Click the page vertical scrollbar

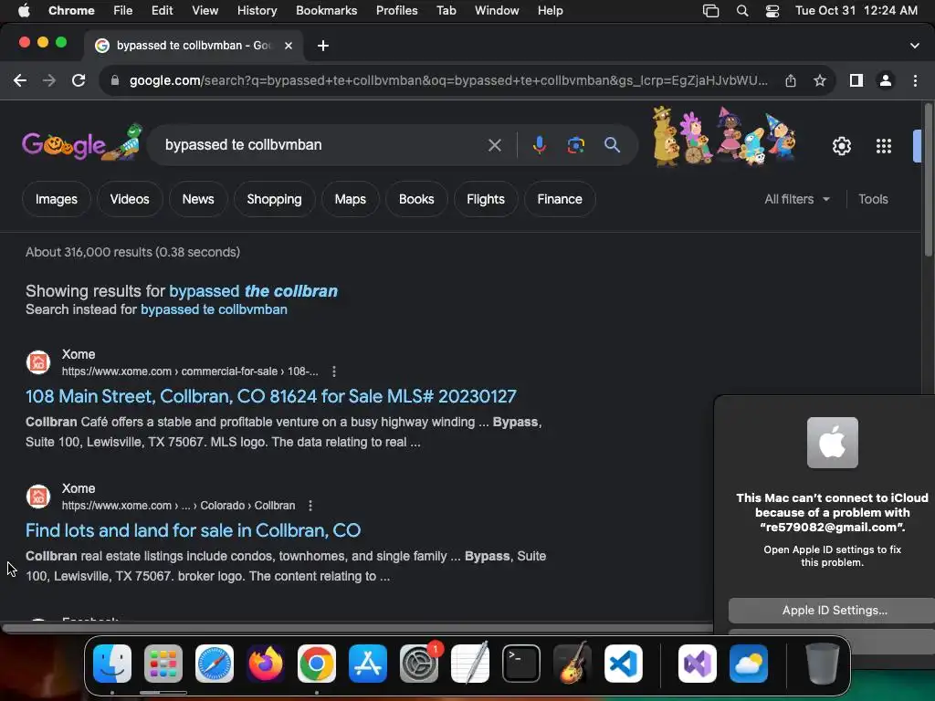928,180
